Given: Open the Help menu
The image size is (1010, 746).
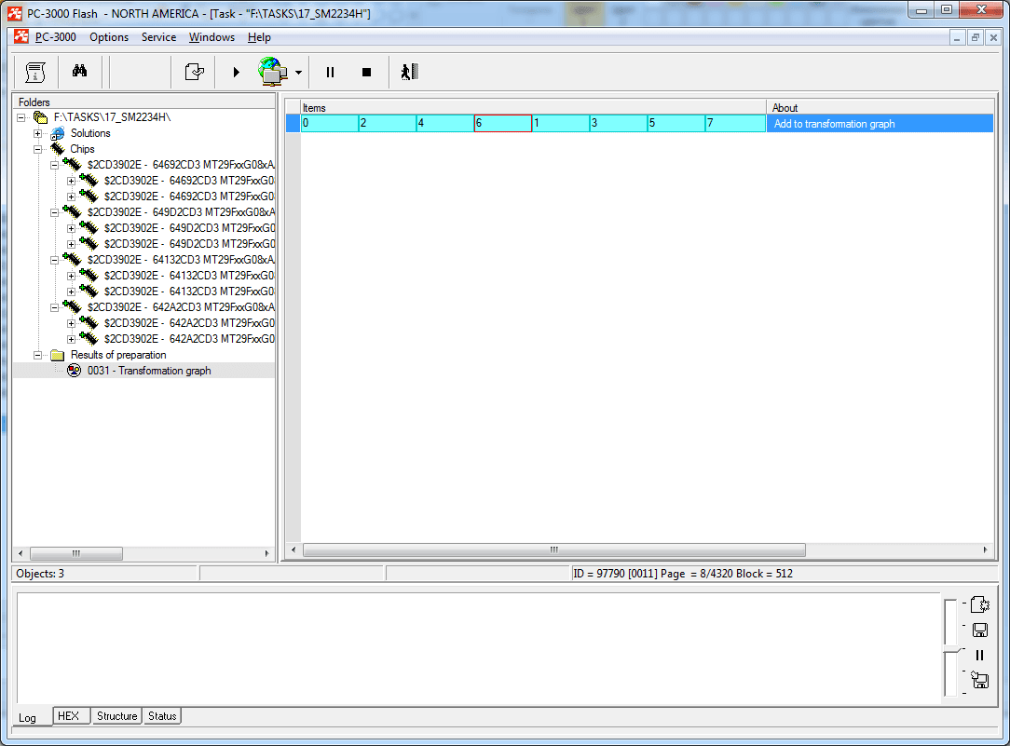Looking at the screenshot, I should tap(259, 37).
